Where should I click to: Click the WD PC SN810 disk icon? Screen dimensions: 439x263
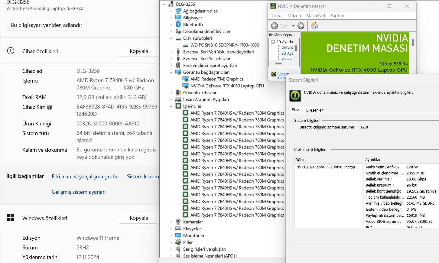[186, 45]
